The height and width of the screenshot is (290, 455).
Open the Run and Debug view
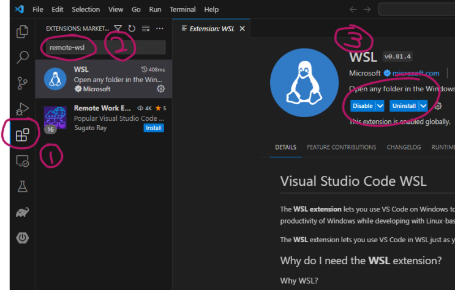tap(22, 109)
